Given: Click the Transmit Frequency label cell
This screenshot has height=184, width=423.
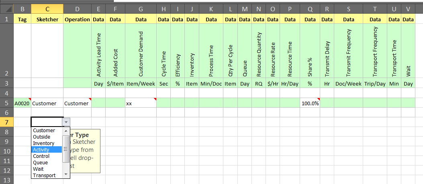Looking at the screenshot, I should 349,51.
